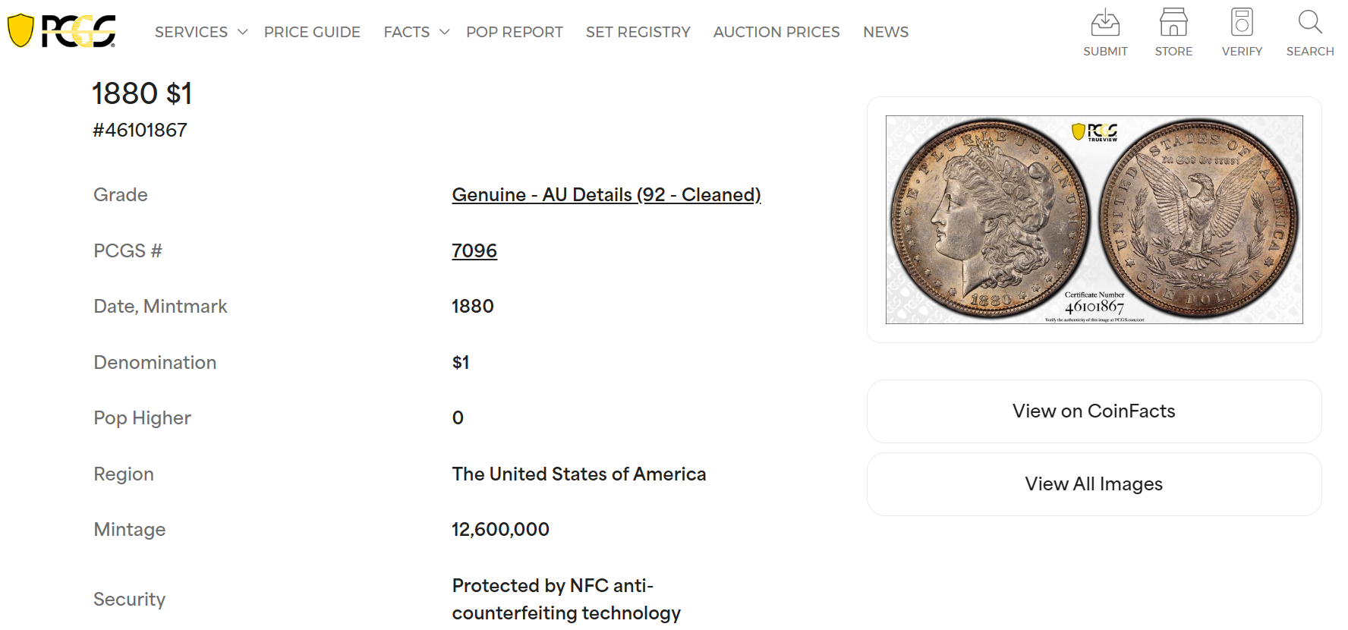Click the Verify slab icon
The width and height of the screenshot is (1348, 630).
[1242, 23]
